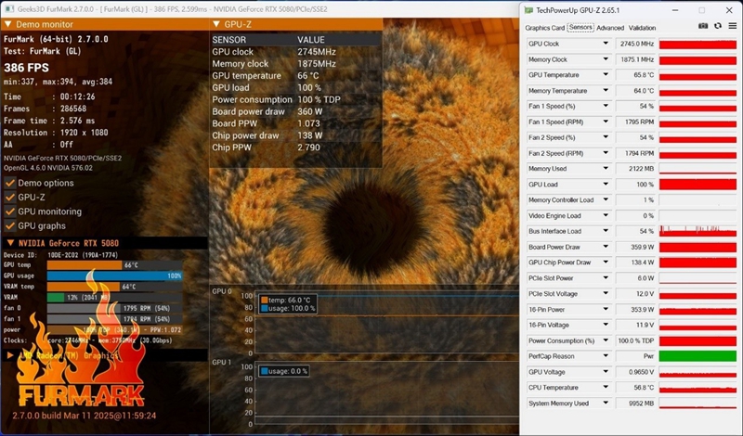Collapse the Demo monitor panel triangle
The width and height of the screenshot is (743, 436).
pos(7,25)
